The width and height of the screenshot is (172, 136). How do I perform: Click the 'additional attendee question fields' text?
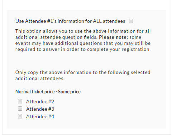click(56, 37)
